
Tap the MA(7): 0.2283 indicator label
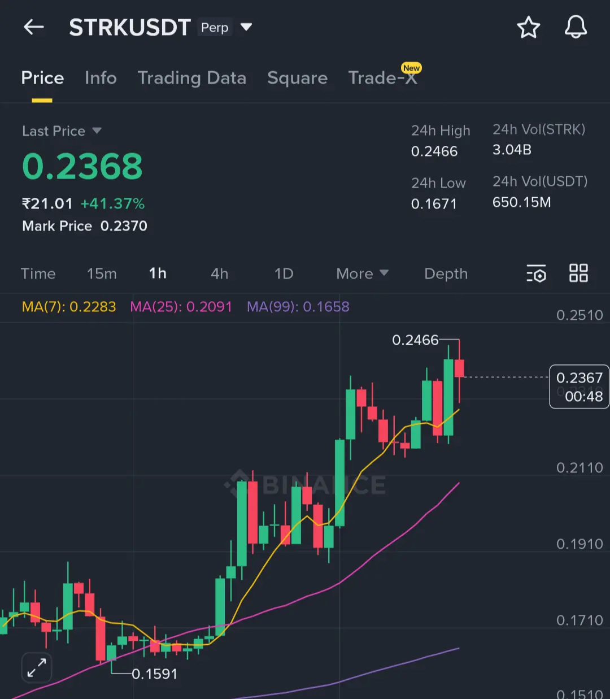(x=69, y=307)
